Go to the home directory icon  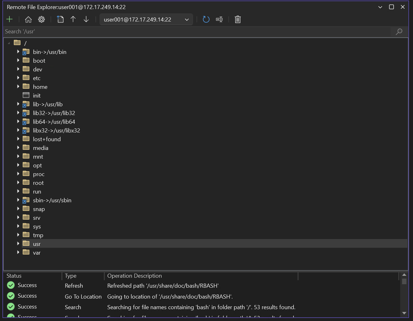coord(28,19)
